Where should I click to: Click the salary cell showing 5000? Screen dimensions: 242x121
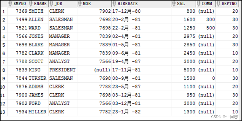tap(183, 70)
